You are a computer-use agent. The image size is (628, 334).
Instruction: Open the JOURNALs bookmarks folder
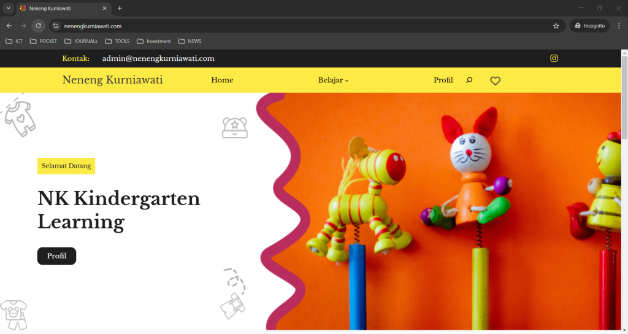click(x=81, y=41)
